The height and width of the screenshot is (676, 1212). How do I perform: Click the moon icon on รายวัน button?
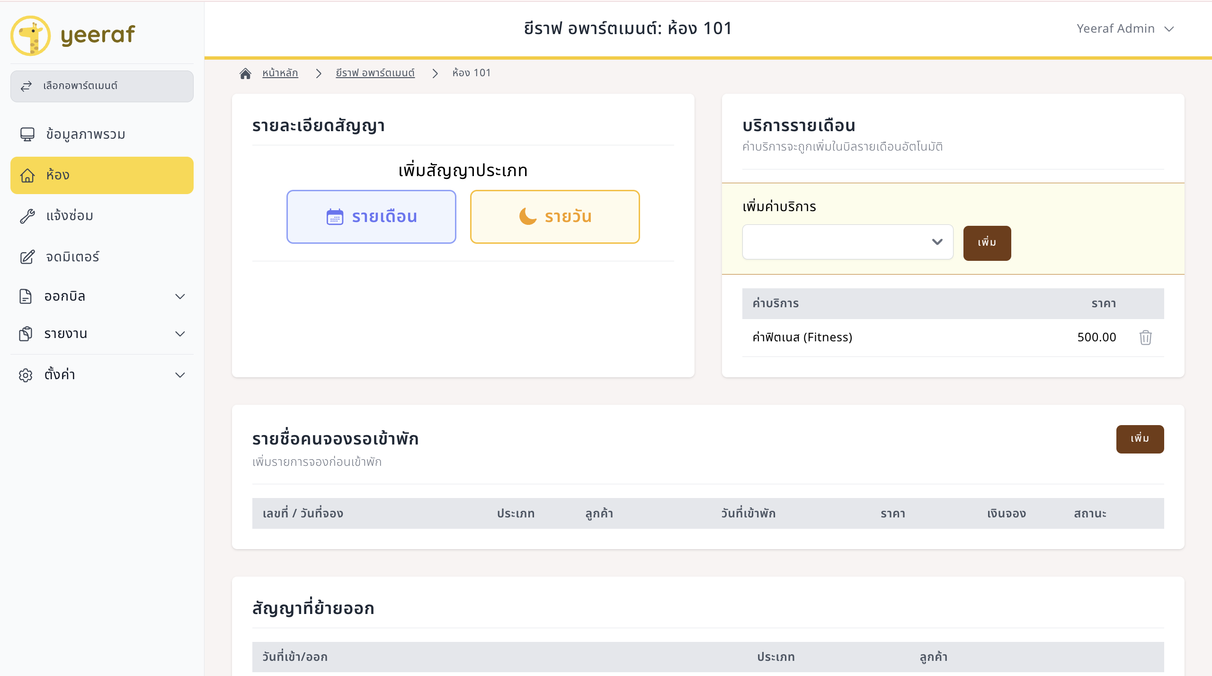coord(528,216)
